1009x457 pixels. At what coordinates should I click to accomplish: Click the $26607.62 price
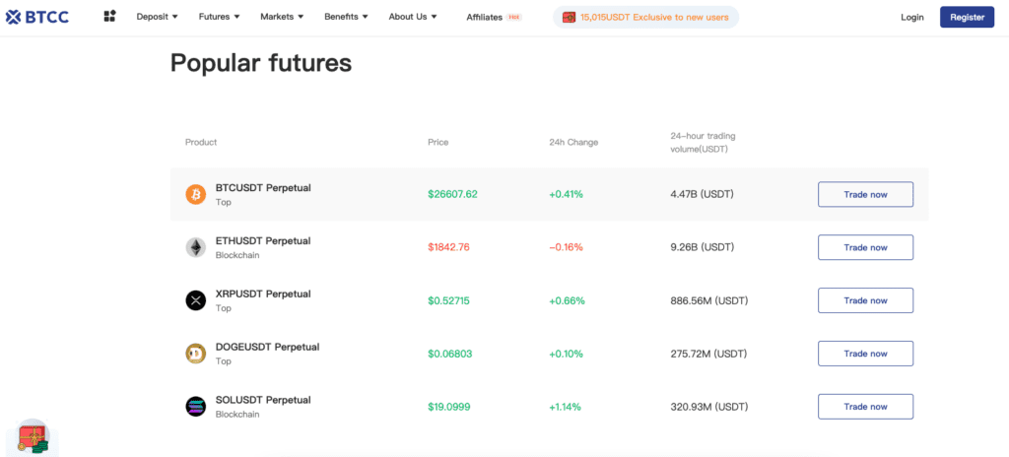tap(452, 194)
